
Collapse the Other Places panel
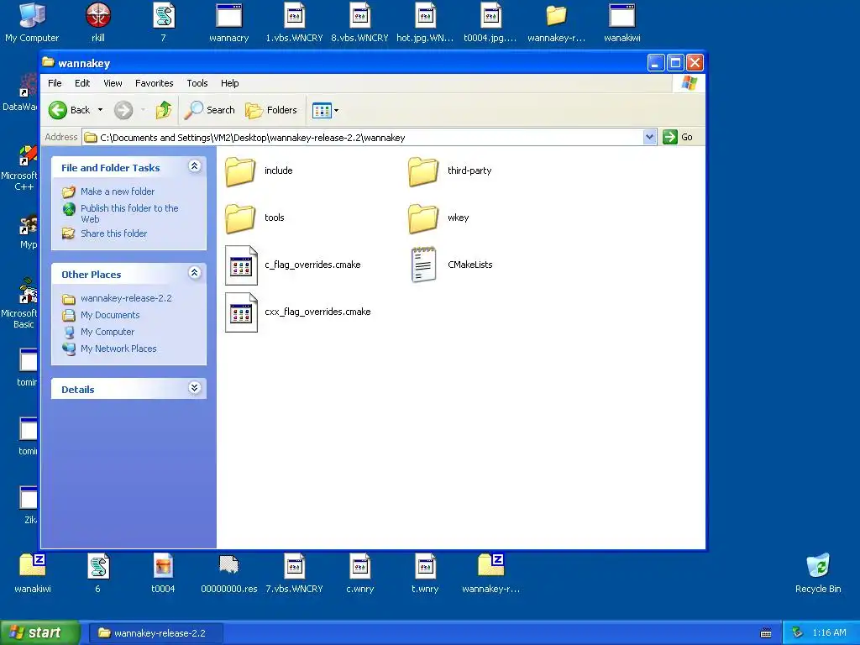point(194,273)
